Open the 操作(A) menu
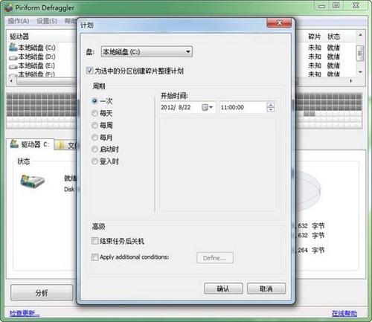372x322 pixels. pyautogui.click(x=19, y=21)
